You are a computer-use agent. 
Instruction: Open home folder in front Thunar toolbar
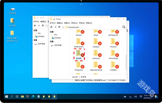click(63, 27)
